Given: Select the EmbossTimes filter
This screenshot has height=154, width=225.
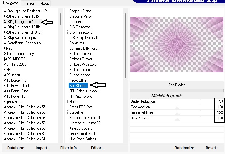Looking at the screenshot, I should coord(80,70).
